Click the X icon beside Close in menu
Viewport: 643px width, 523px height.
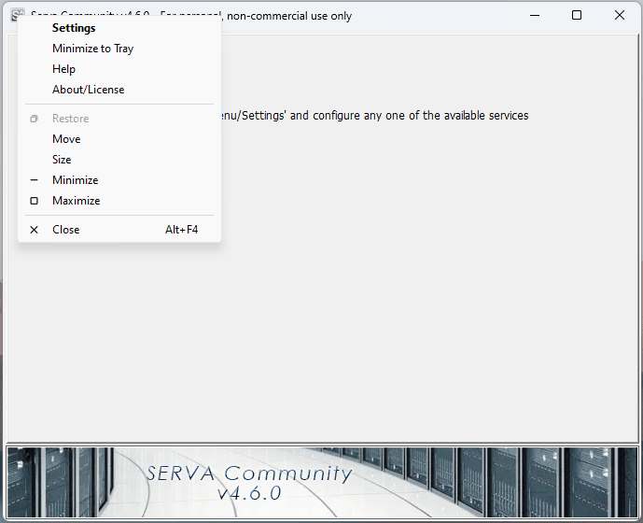click(35, 230)
